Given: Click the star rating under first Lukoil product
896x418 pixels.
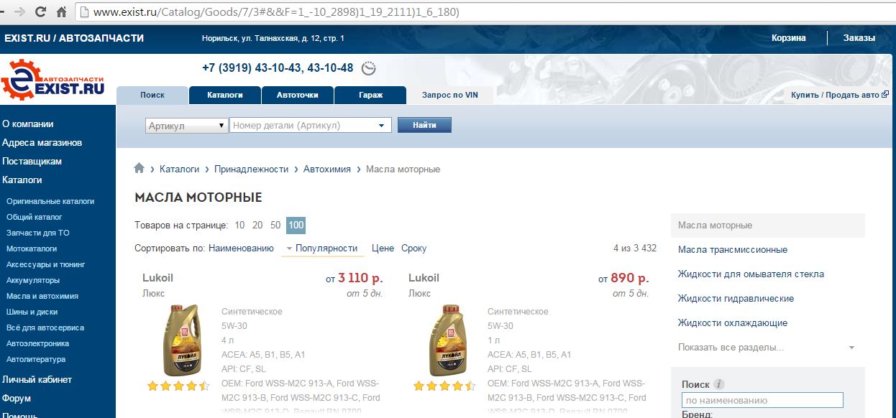Looking at the screenshot, I should click(178, 386).
